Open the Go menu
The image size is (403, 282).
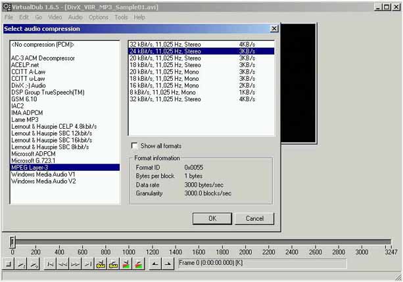tap(39, 17)
